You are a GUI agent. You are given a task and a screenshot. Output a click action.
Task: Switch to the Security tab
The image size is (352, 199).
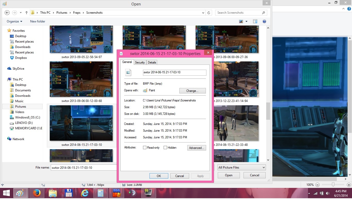pyautogui.click(x=140, y=62)
